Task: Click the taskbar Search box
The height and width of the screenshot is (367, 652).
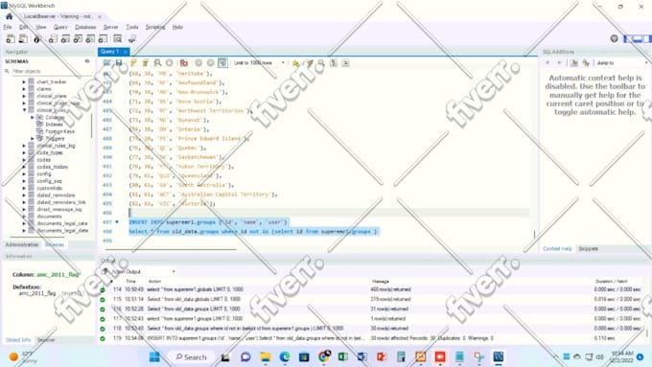Action: 191,357
